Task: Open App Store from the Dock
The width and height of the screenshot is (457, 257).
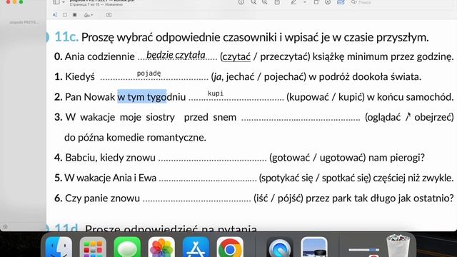Action: [x=196, y=247]
